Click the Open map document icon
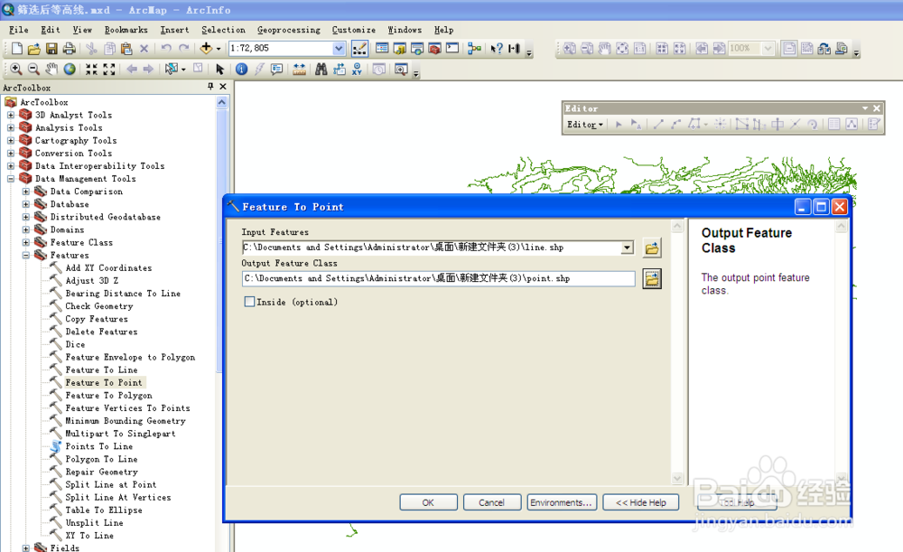Screen dimensions: 903x552 (x=34, y=49)
